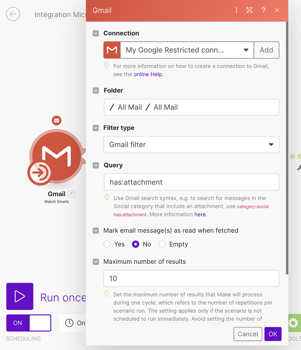This screenshot has width=301, height=350.
Task: Open help for the Gmail module
Action: (263, 10)
